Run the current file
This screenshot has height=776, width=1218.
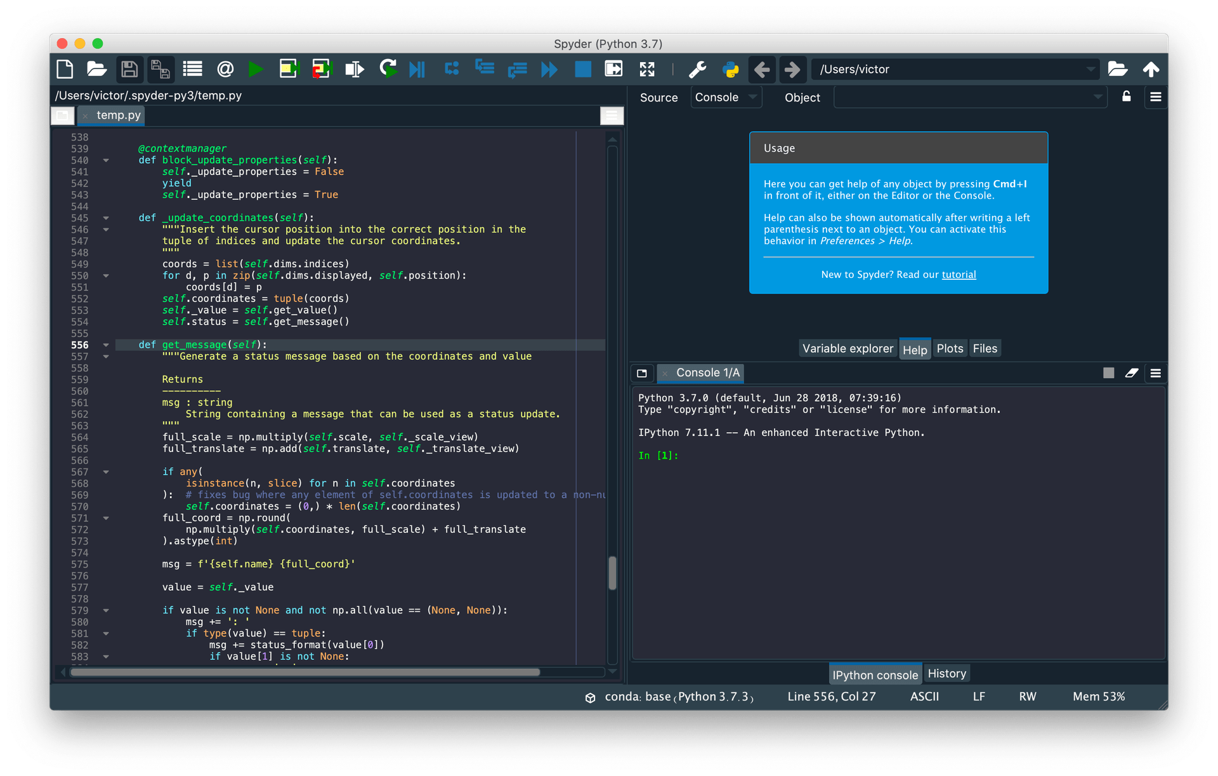tap(256, 69)
